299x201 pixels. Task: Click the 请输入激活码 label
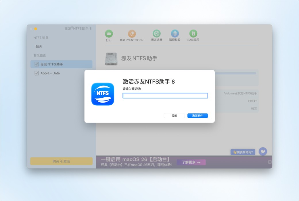(132, 89)
